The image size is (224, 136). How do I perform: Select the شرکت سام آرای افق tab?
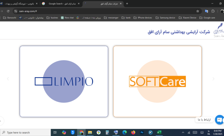103,4
